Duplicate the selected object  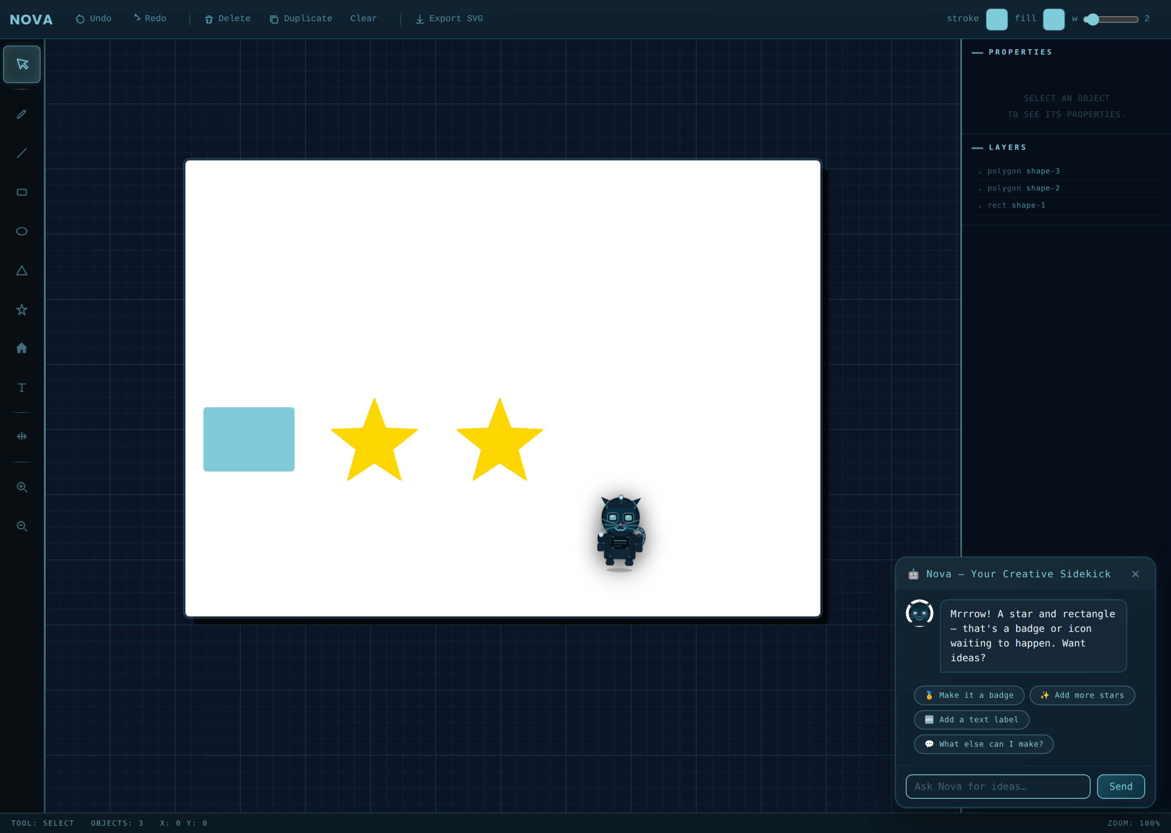[x=301, y=19]
